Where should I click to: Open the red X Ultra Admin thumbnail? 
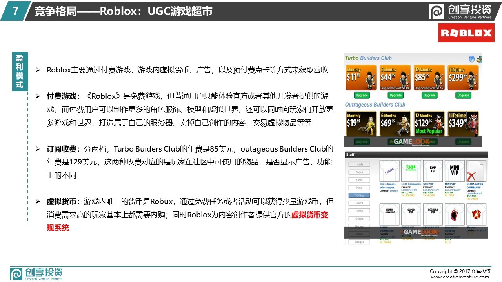476,171
